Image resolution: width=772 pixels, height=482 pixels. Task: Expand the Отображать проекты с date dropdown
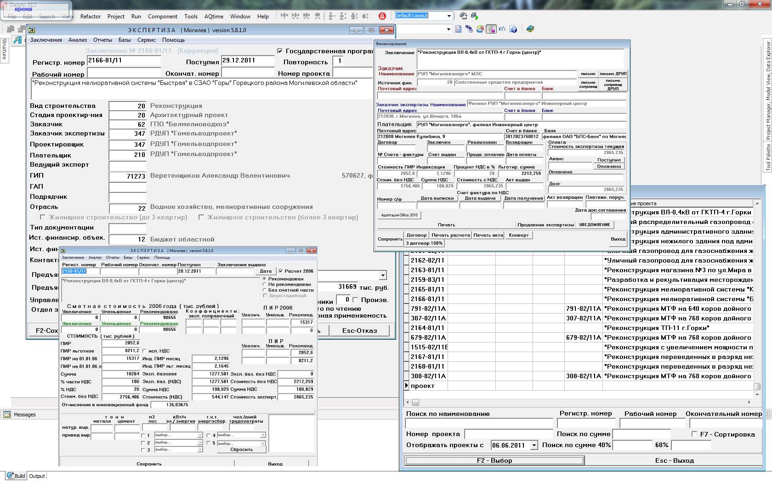click(534, 445)
